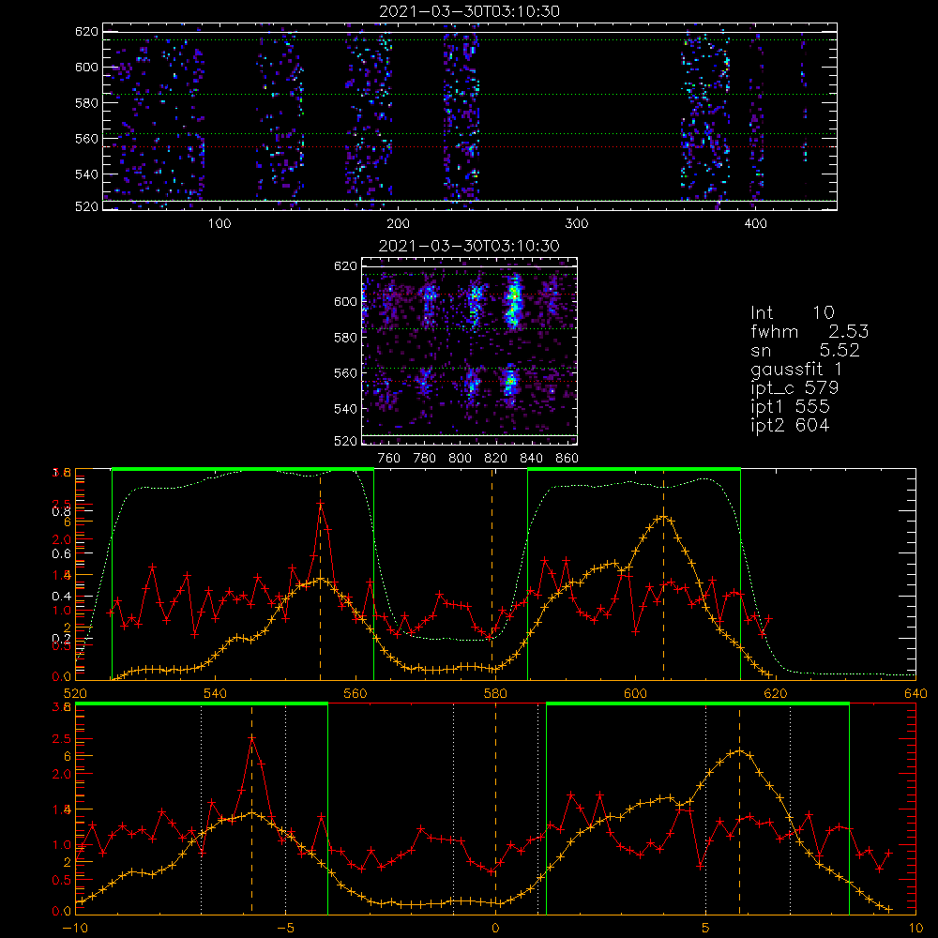The height and width of the screenshot is (938, 938).
Task: Click the red curve peak in the bottom plot
Action: (x=251, y=738)
